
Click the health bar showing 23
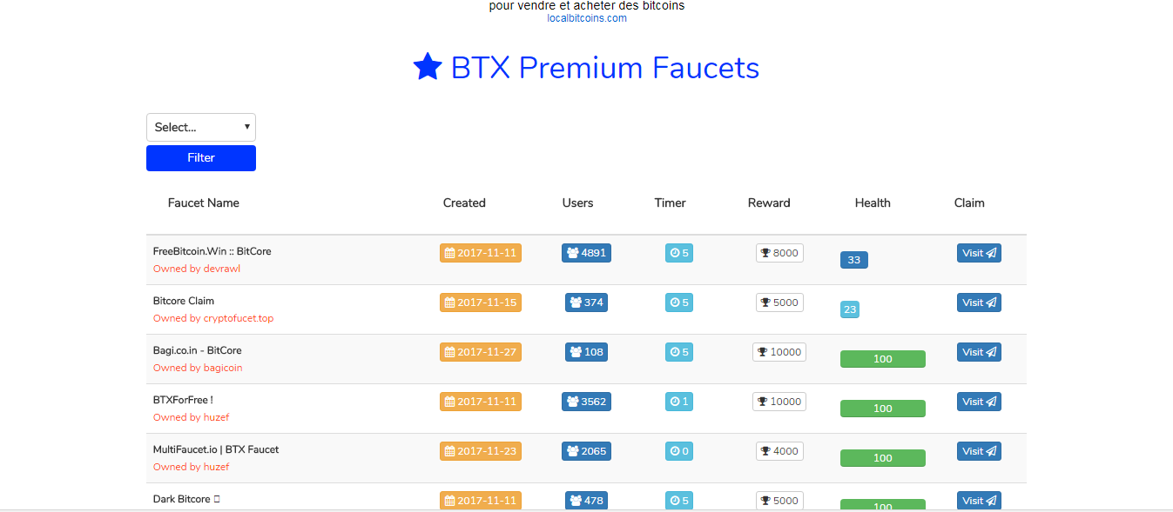pyautogui.click(x=850, y=309)
